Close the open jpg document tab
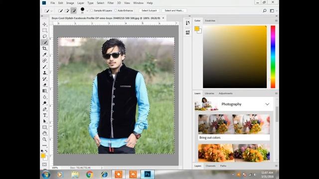 163,18
